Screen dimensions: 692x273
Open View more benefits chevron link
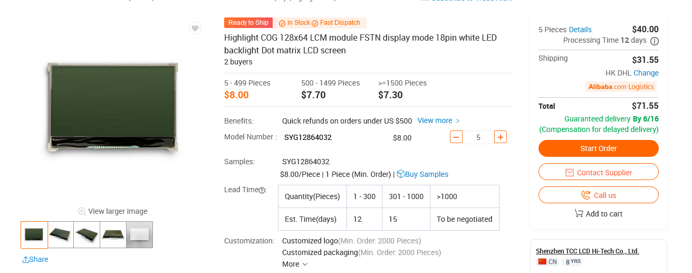tap(439, 120)
